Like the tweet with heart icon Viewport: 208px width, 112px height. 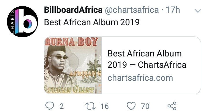(x=131, y=106)
